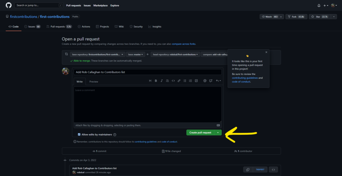Open the Projects tab
The image size is (342, 176).
pos(102,27)
